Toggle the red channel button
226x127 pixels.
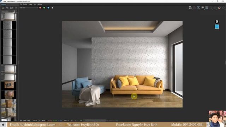pyautogui.click(x=40, y=8)
